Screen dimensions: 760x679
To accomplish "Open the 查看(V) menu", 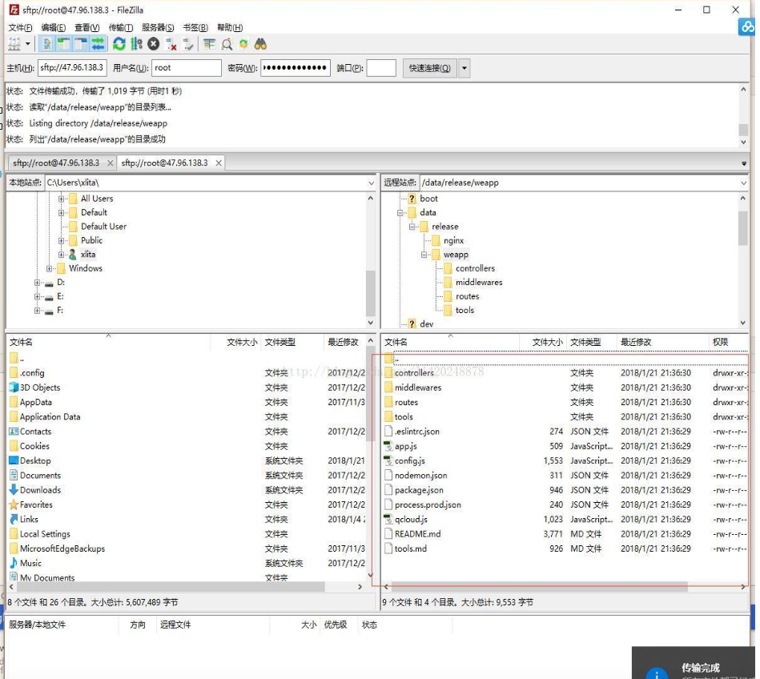I will click(x=86, y=28).
